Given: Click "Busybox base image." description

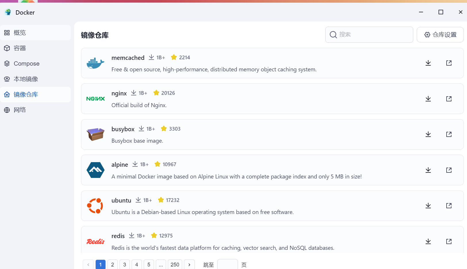Looking at the screenshot, I should pos(137,141).
